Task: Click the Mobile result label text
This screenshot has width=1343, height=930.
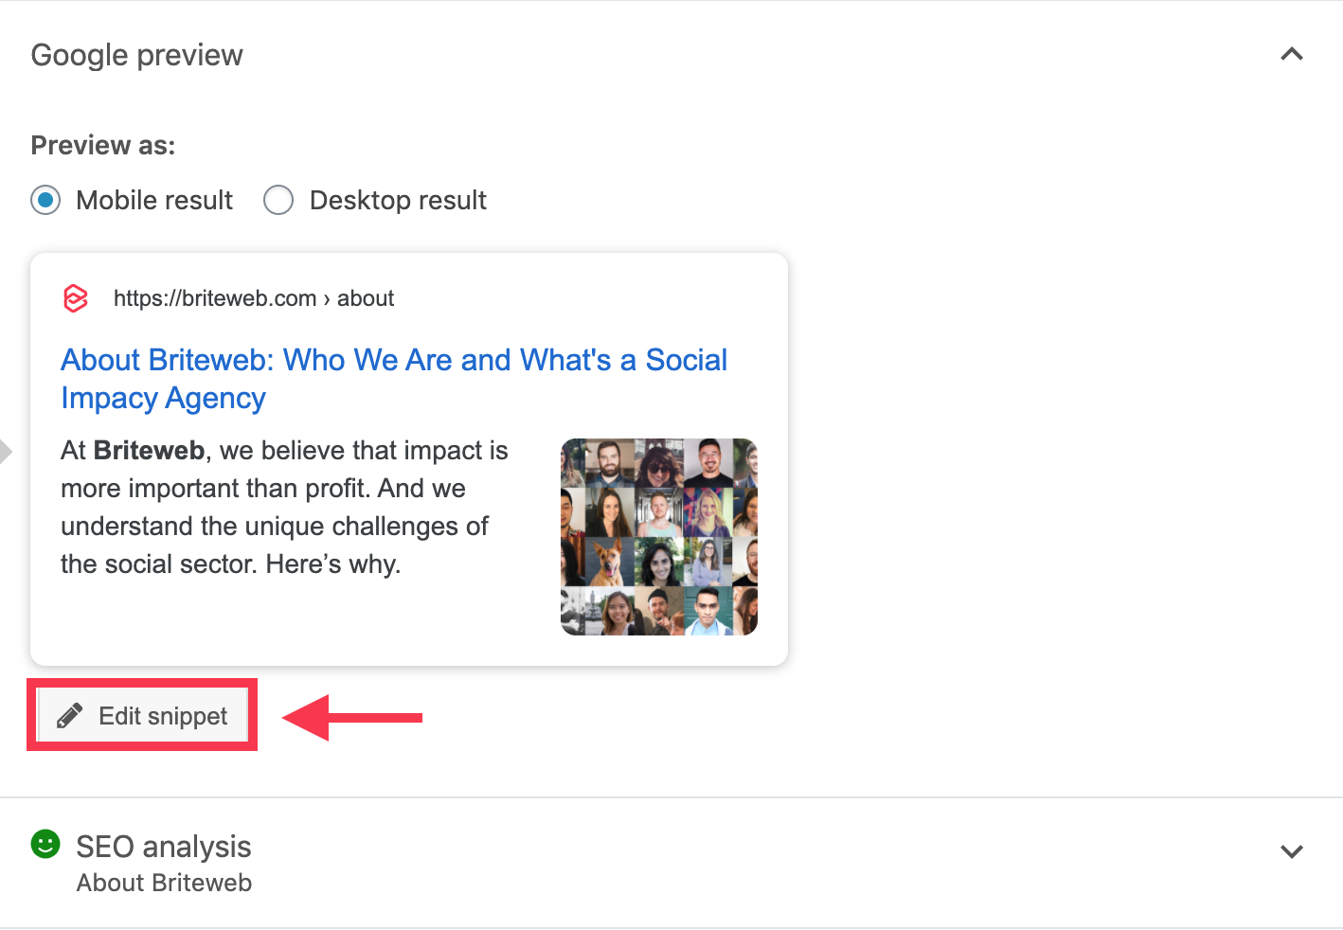Action: point(154,201)
